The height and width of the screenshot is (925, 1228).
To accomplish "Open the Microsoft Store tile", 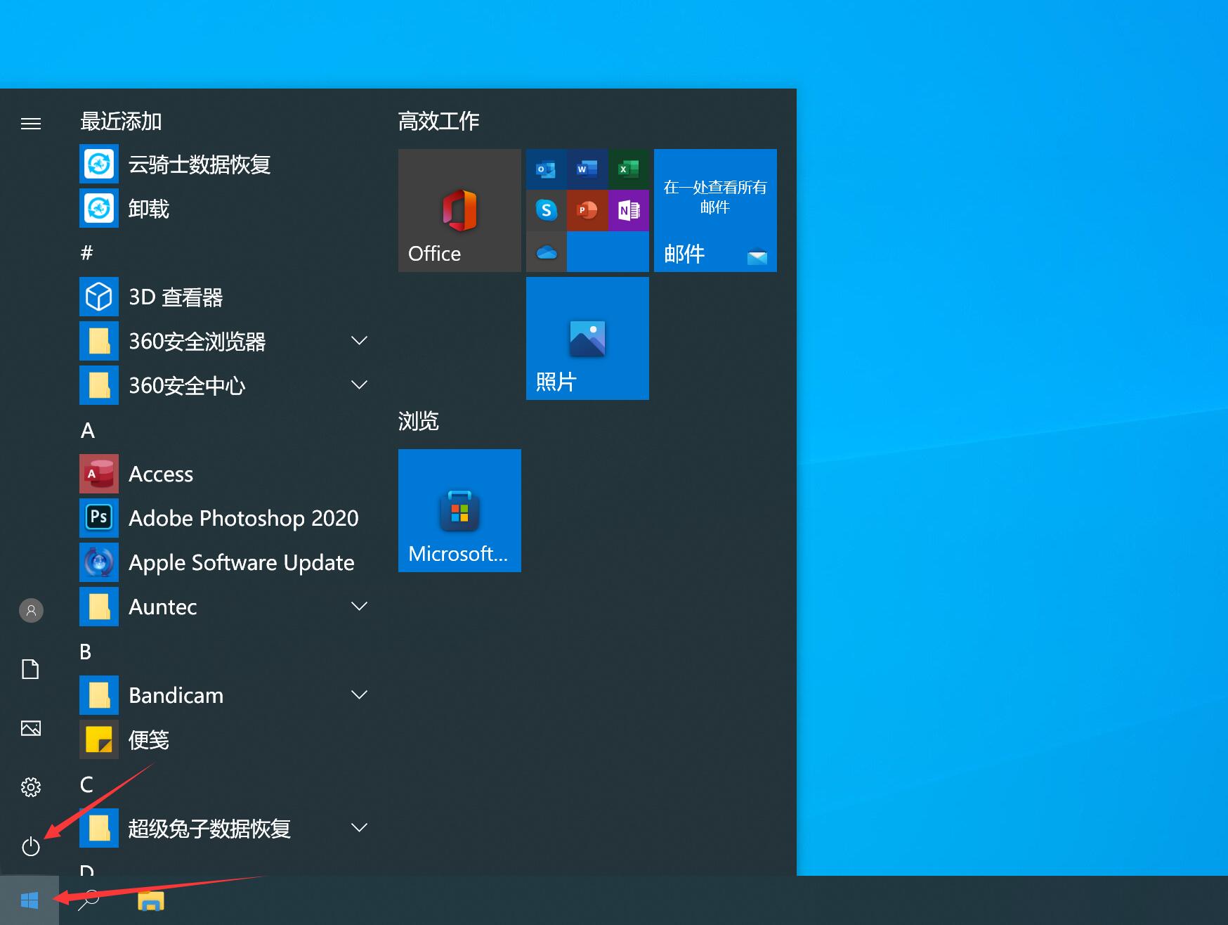I will pyautogui.click(x=459, y=510).
